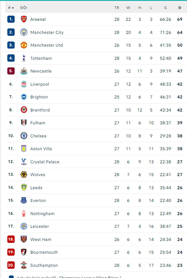
Task: Click the Liverpool club crest icon
Action: (24, 84)
